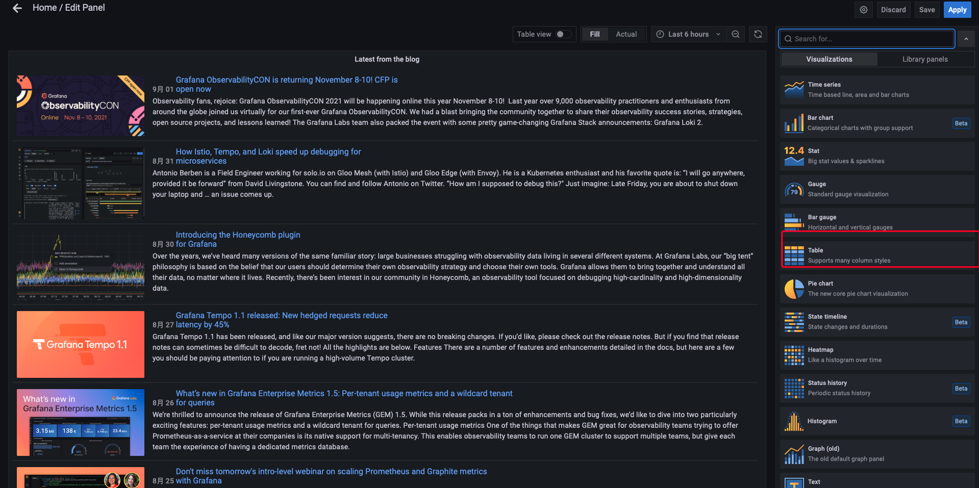Click the Beta badge on Histogram

tap(961, 421)
